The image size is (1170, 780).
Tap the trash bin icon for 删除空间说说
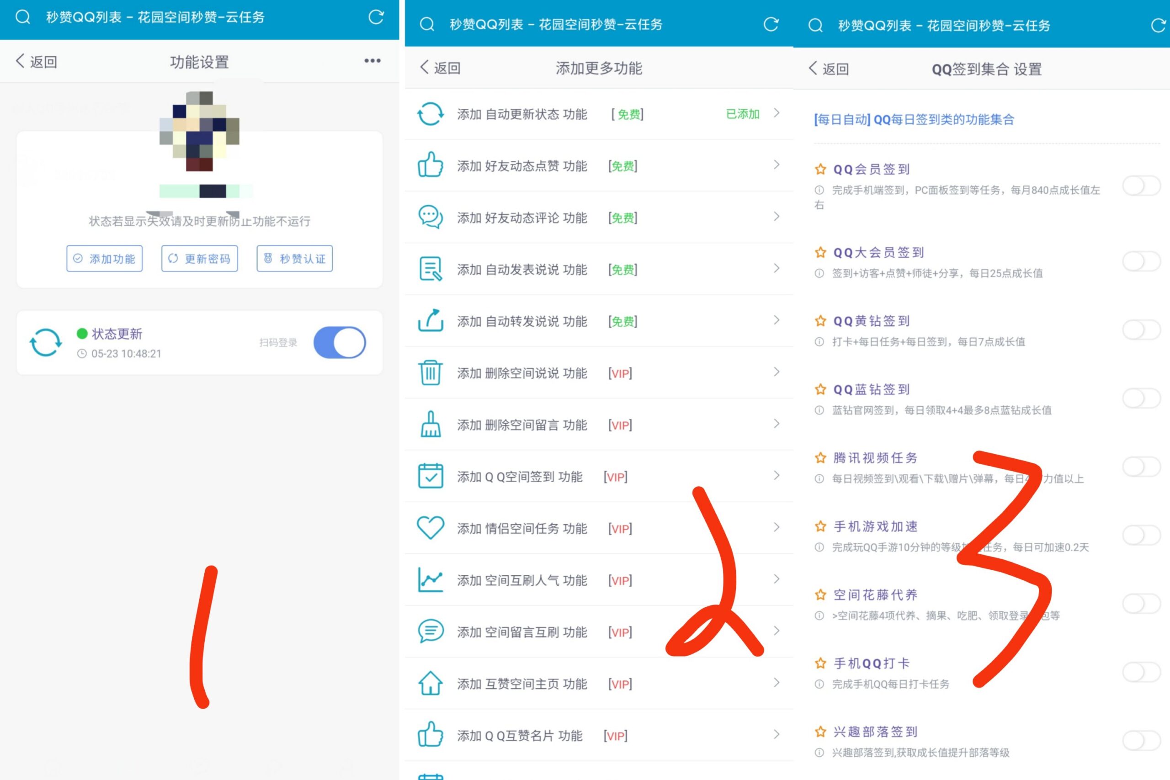[430, 372]
